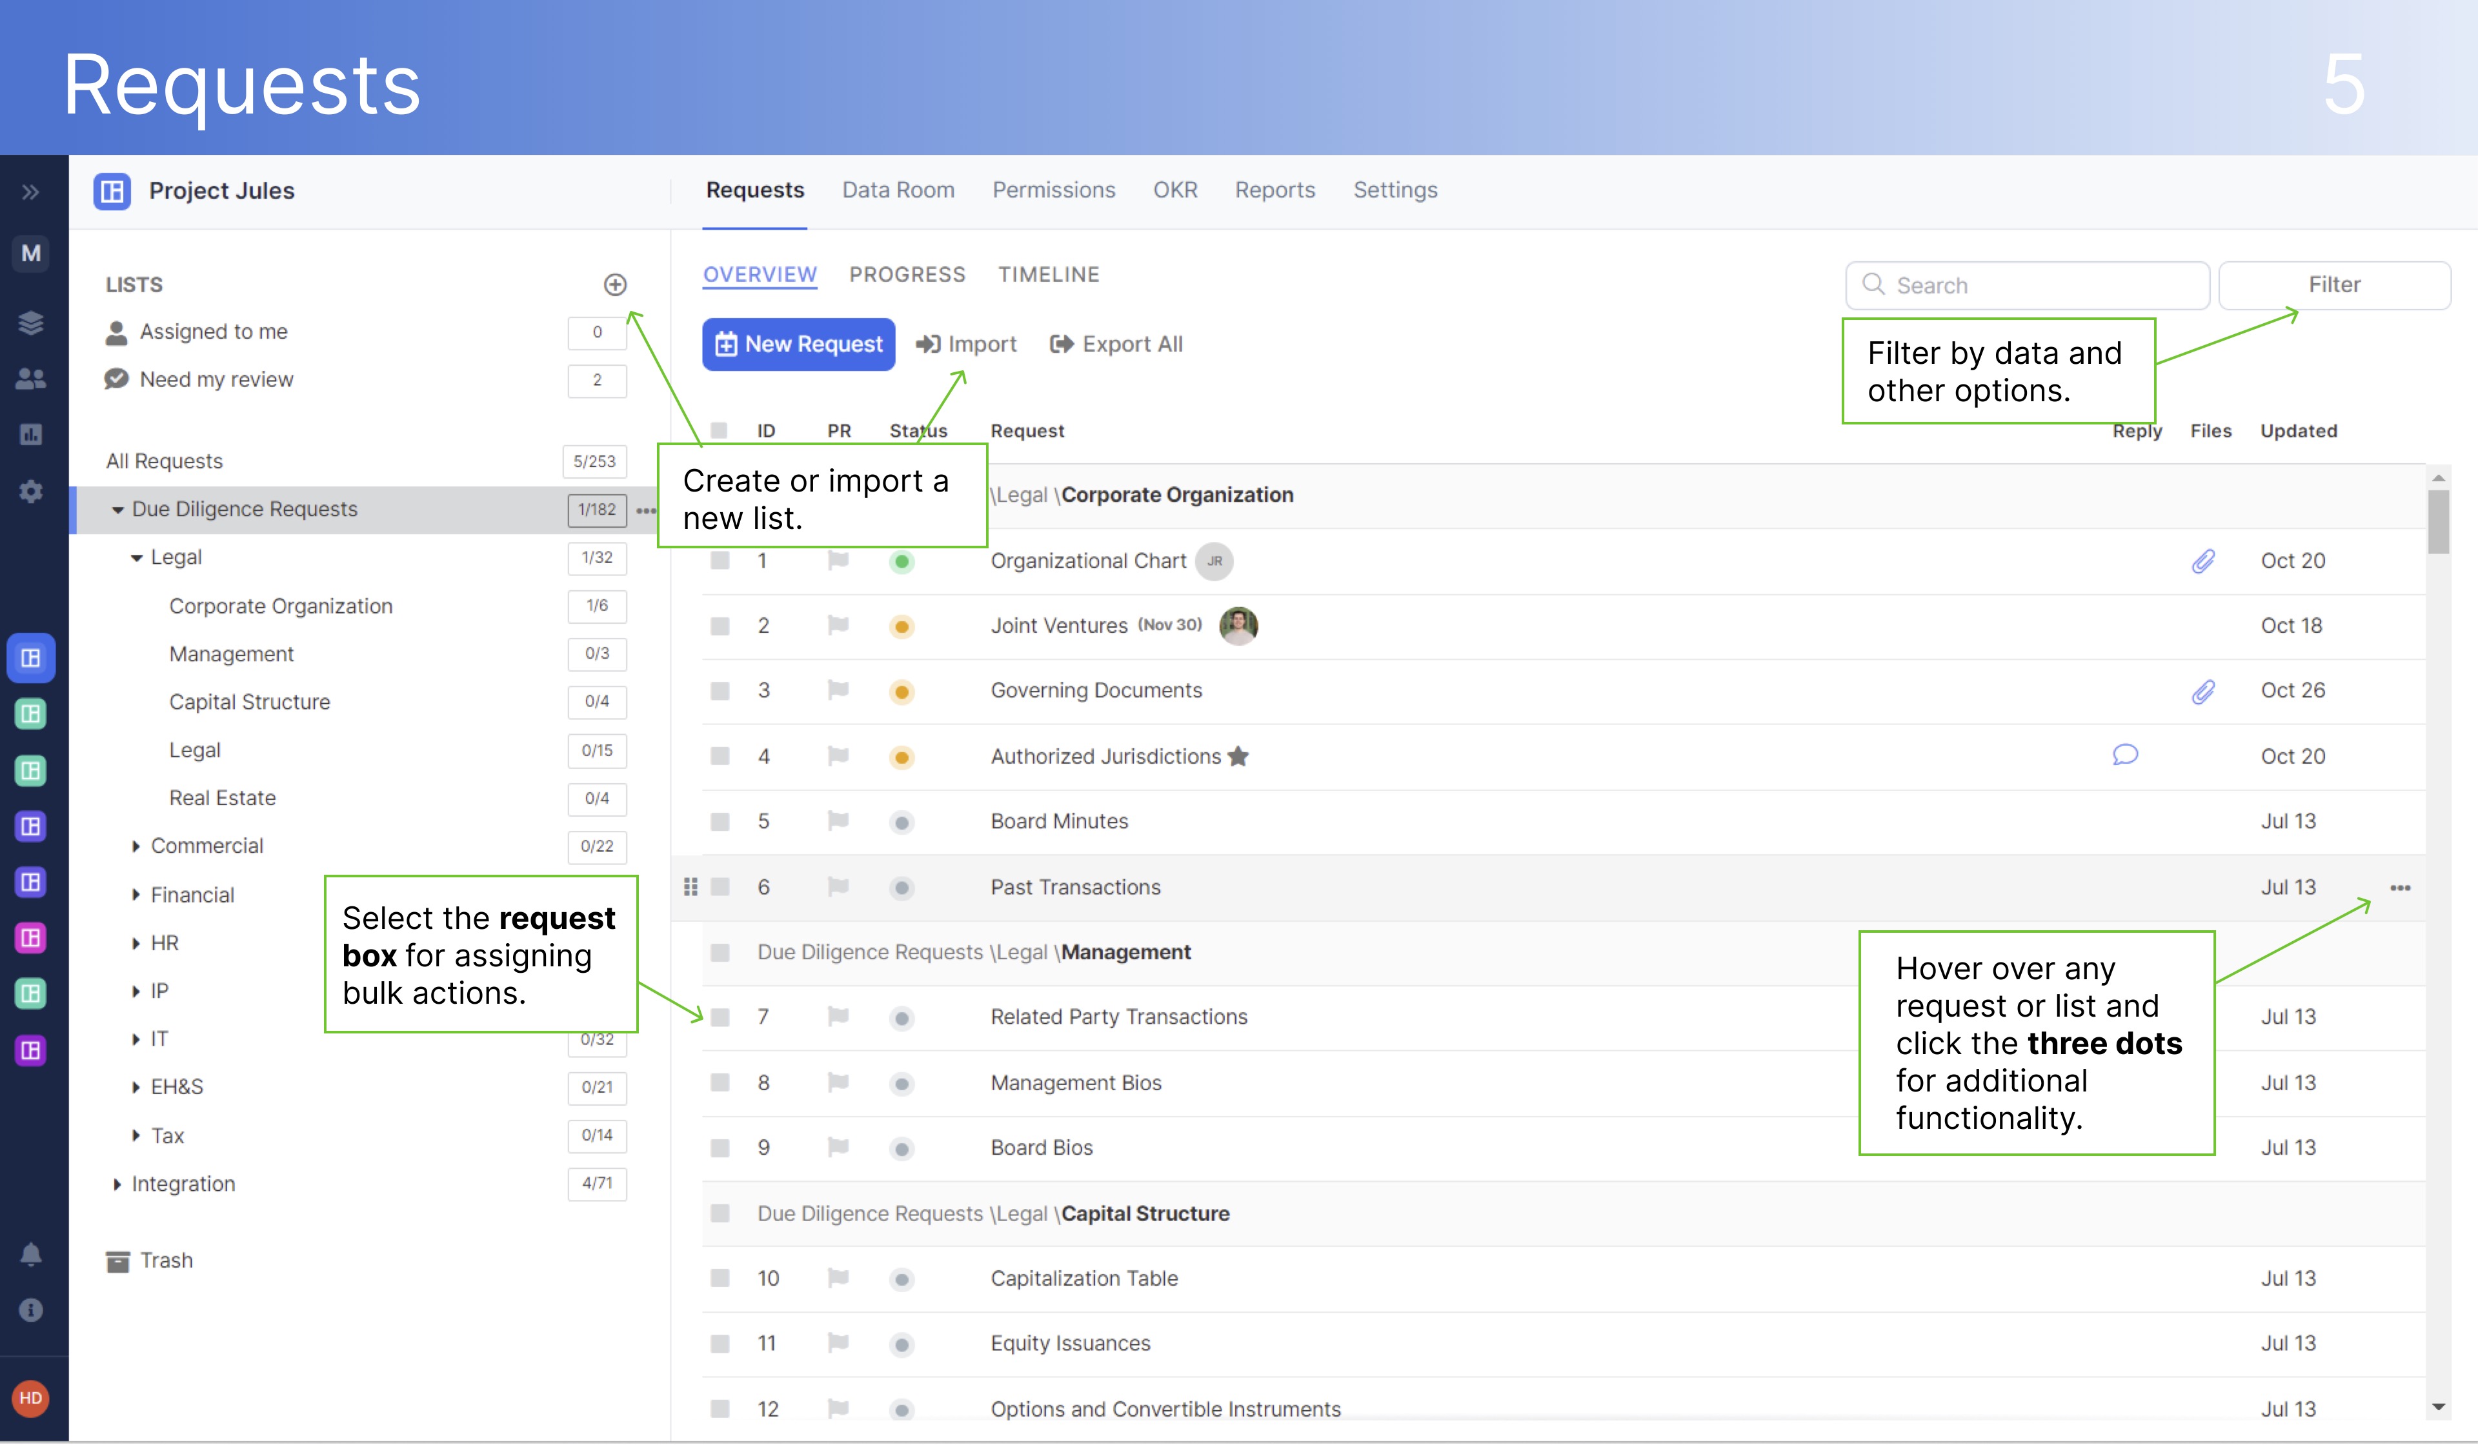The image size is (2478, 1445).
Task: Click the status dot for Governing Documents
Action: 902,690
